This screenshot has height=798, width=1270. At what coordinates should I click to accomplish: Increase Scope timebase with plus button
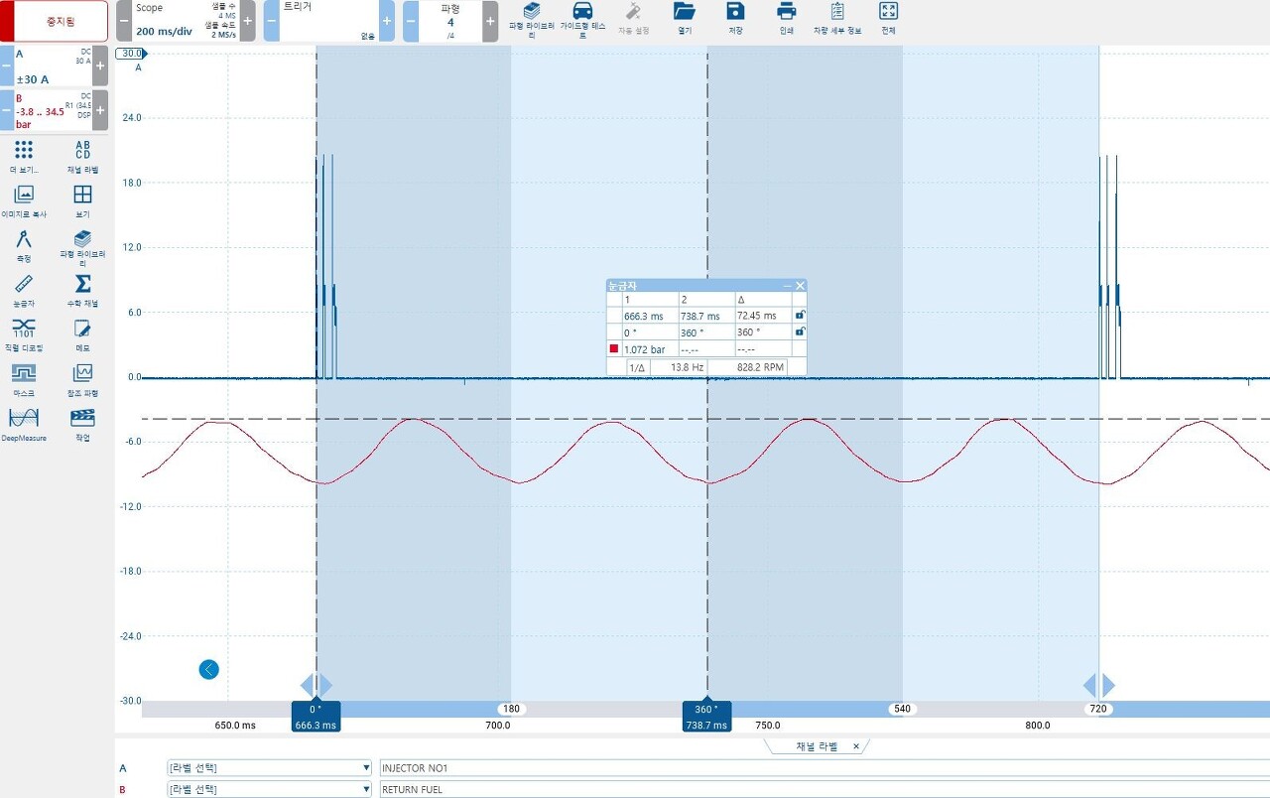click(x=248, y=21)
